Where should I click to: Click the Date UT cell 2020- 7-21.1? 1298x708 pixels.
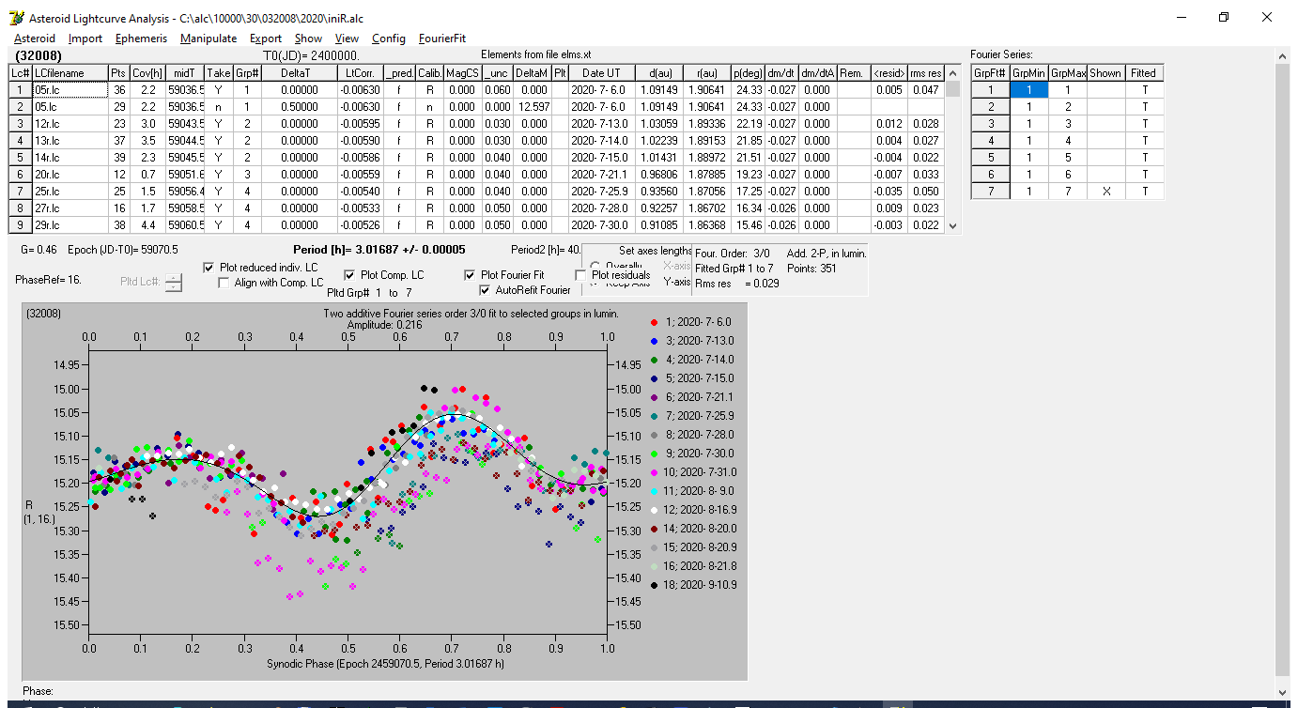(600, 175)
